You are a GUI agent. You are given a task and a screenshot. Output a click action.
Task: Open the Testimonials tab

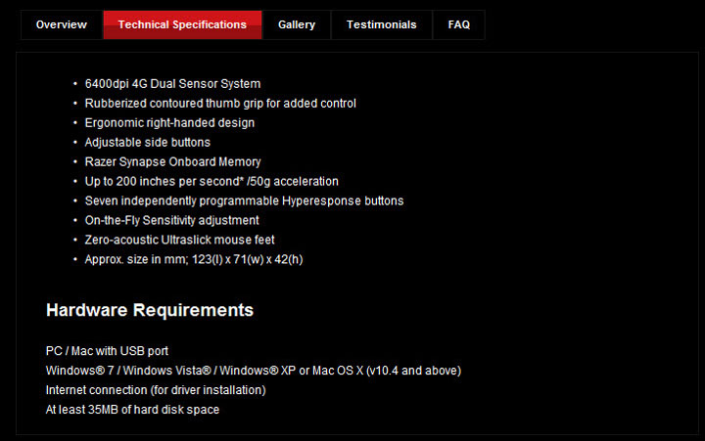click(x=381, y=24)
